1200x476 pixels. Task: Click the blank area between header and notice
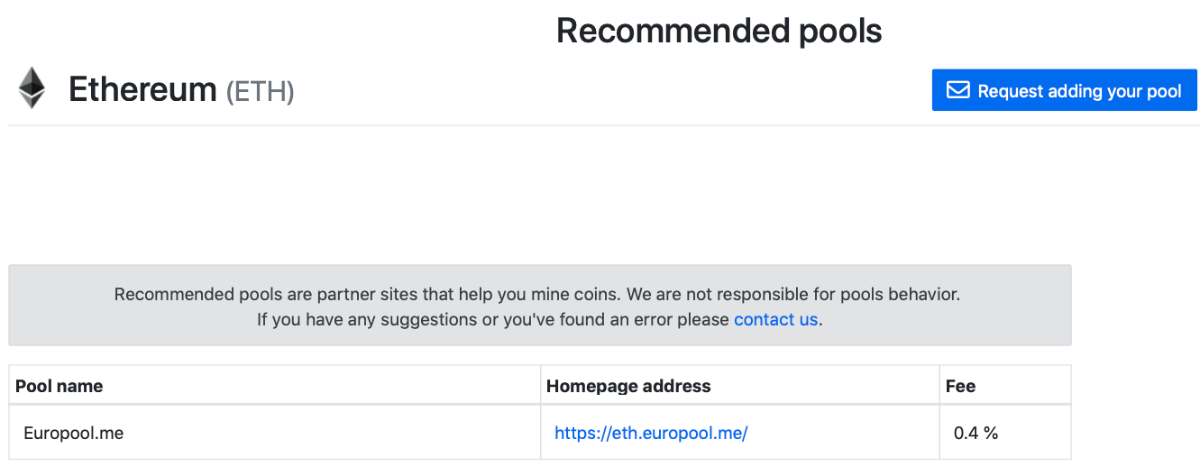pos(541,194)
